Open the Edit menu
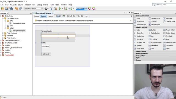The width and height of the screenshot is (176, 99). pos(2,5)
